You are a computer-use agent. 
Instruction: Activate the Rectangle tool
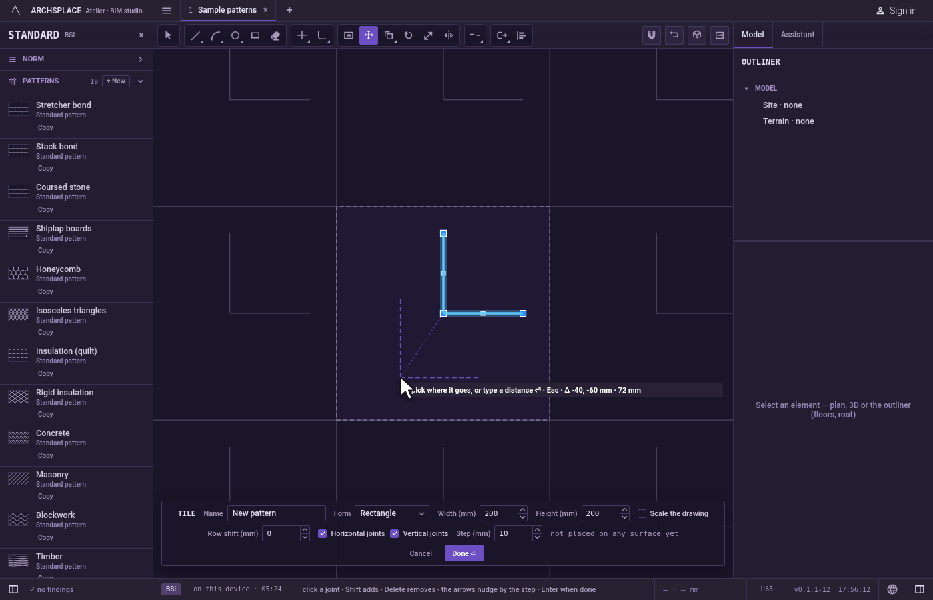(x=255, y=35)
